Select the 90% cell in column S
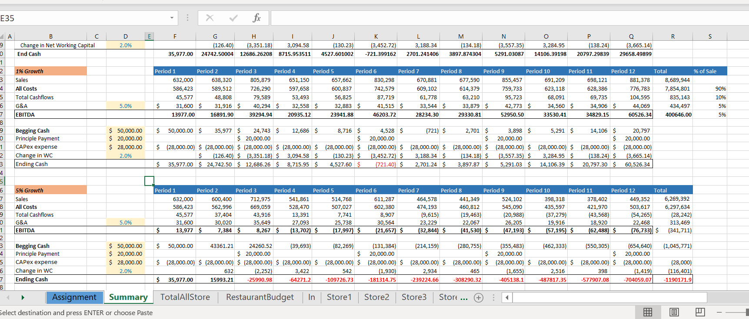749x319 pixels. [x=710, y=88]
